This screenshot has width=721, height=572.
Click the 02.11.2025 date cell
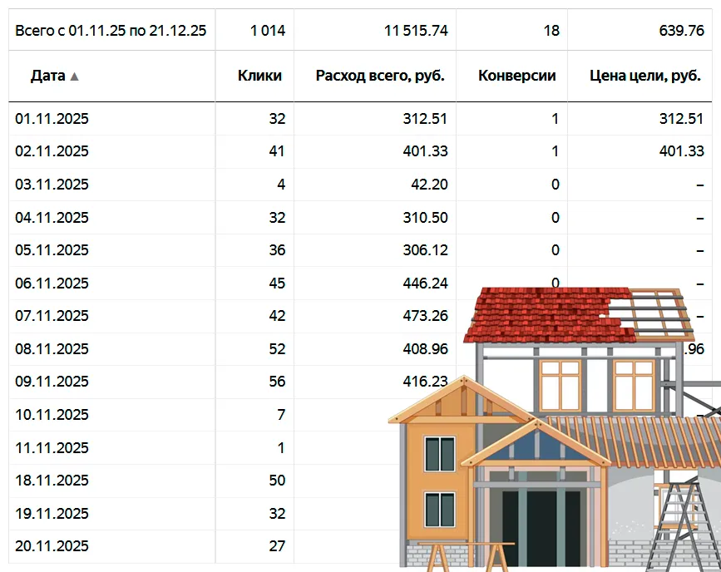point(52,151)
